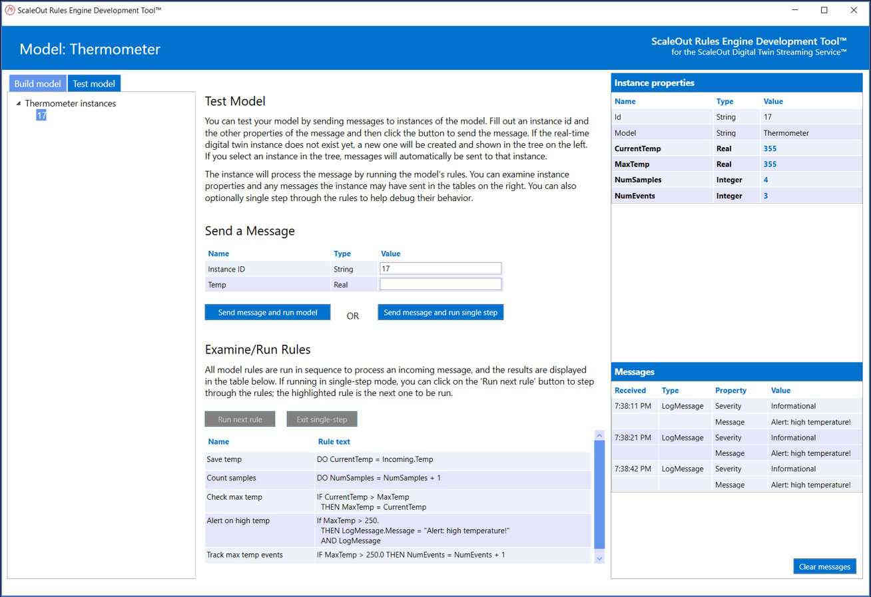Click Send message and run model button
This screenshot has width=871, height=597.
(268, 312)
